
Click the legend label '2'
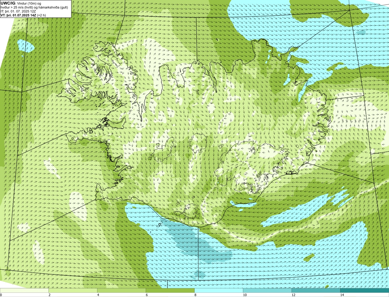[x=49, y=295]
